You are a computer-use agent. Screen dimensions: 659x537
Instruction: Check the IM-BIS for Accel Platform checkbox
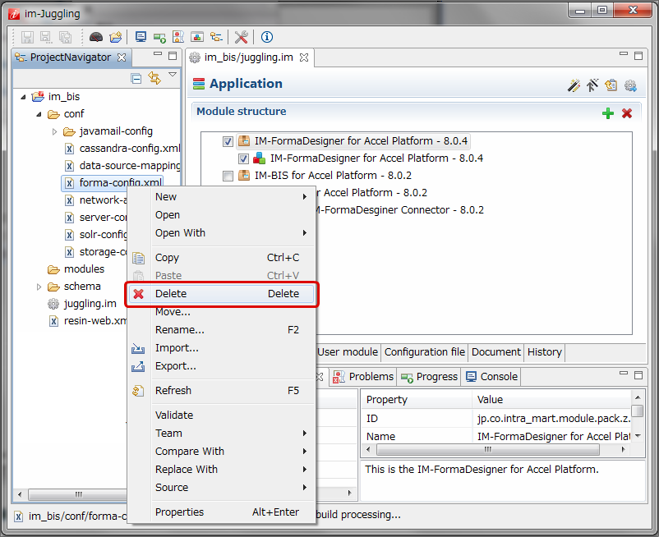click(x=228, y=176)
